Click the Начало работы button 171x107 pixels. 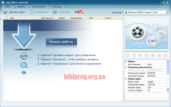click(61, 42)
